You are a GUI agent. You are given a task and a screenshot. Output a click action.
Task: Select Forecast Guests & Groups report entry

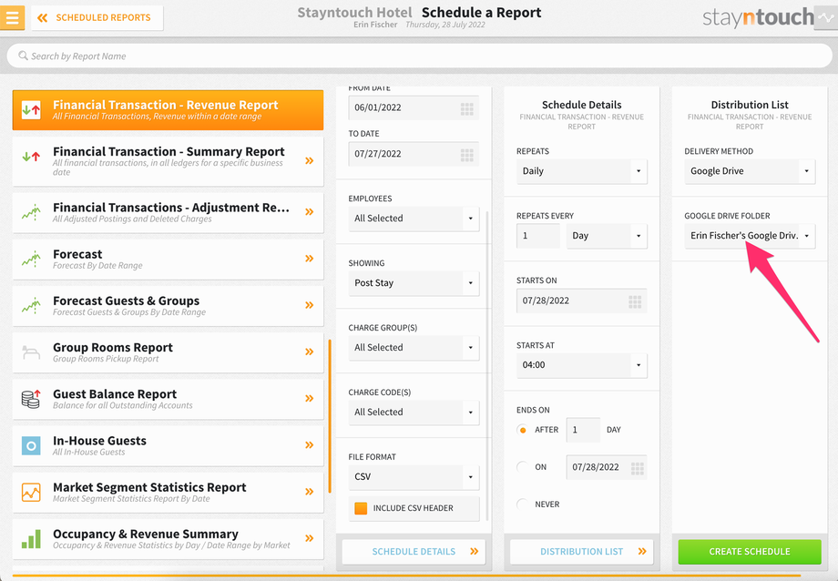[168, 305]
